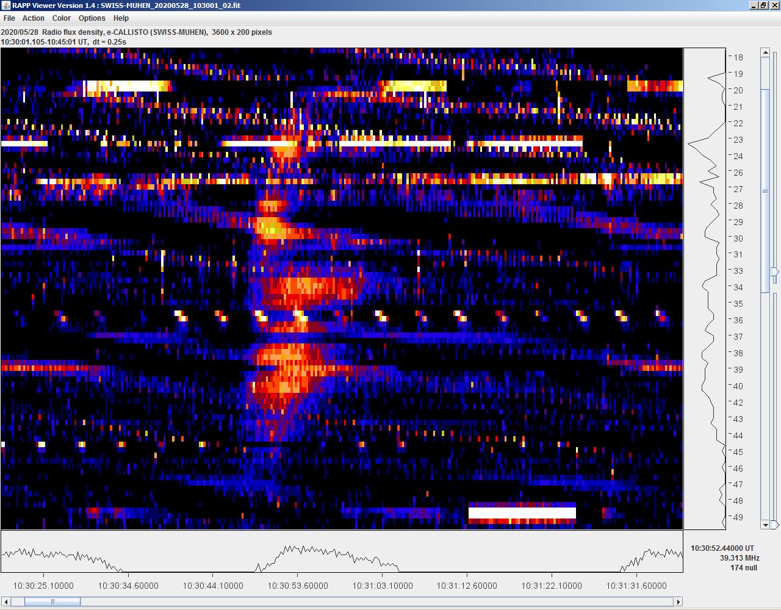Click the vertical scrollbar up arrow
The height and width of the screenshot is (610, 781).
[765, 53]
